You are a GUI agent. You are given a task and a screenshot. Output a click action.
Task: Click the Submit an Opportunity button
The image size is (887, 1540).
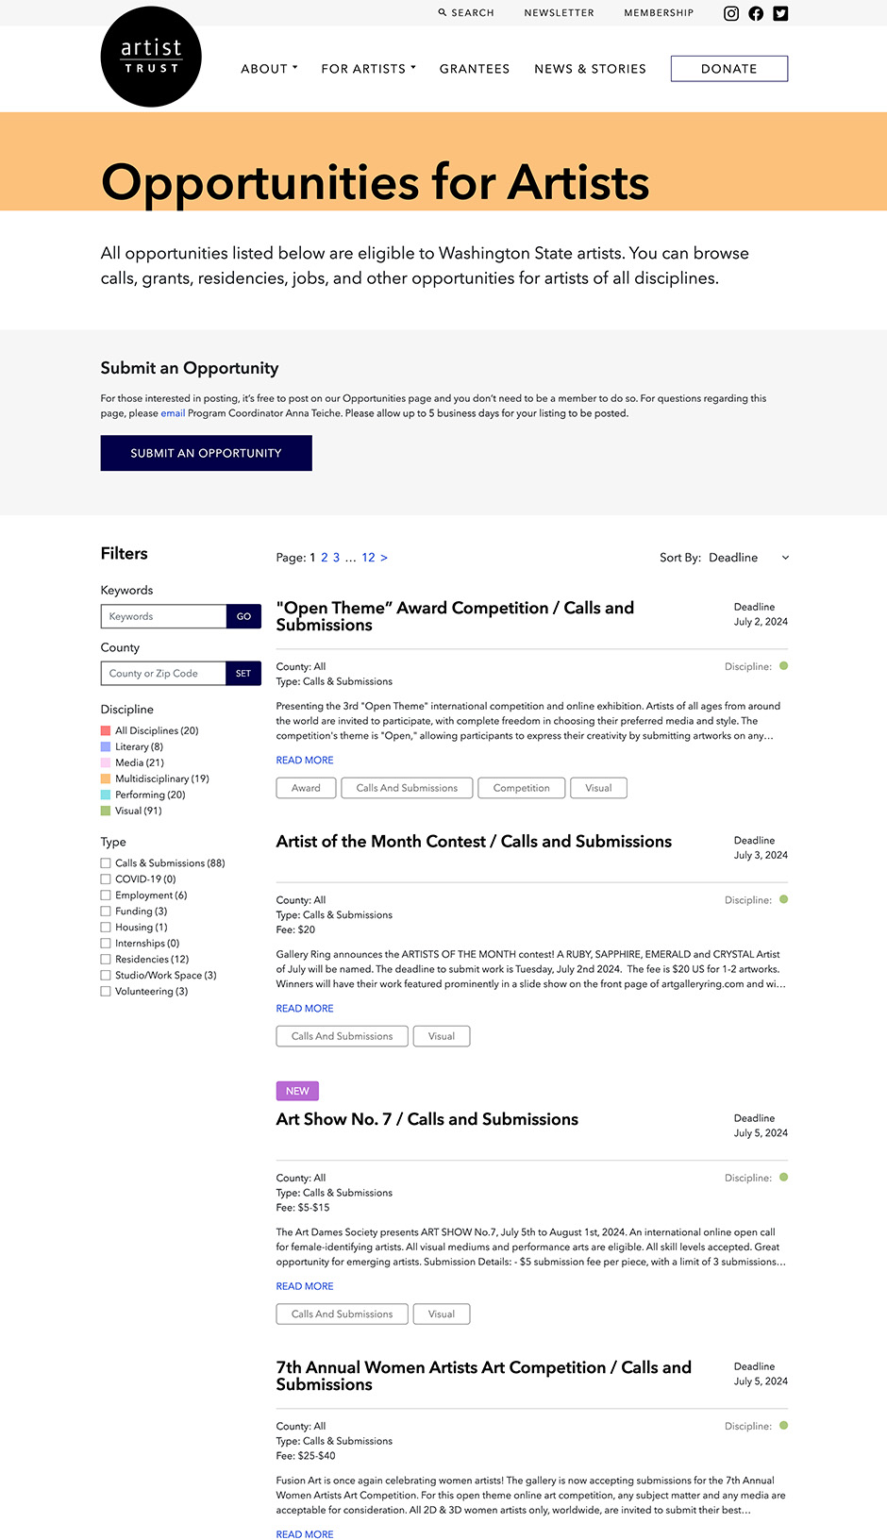(x=207, y=453)
